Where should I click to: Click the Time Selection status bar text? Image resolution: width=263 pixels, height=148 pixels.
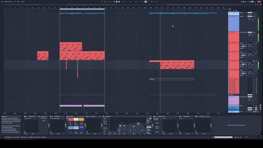tap(25, 137)
